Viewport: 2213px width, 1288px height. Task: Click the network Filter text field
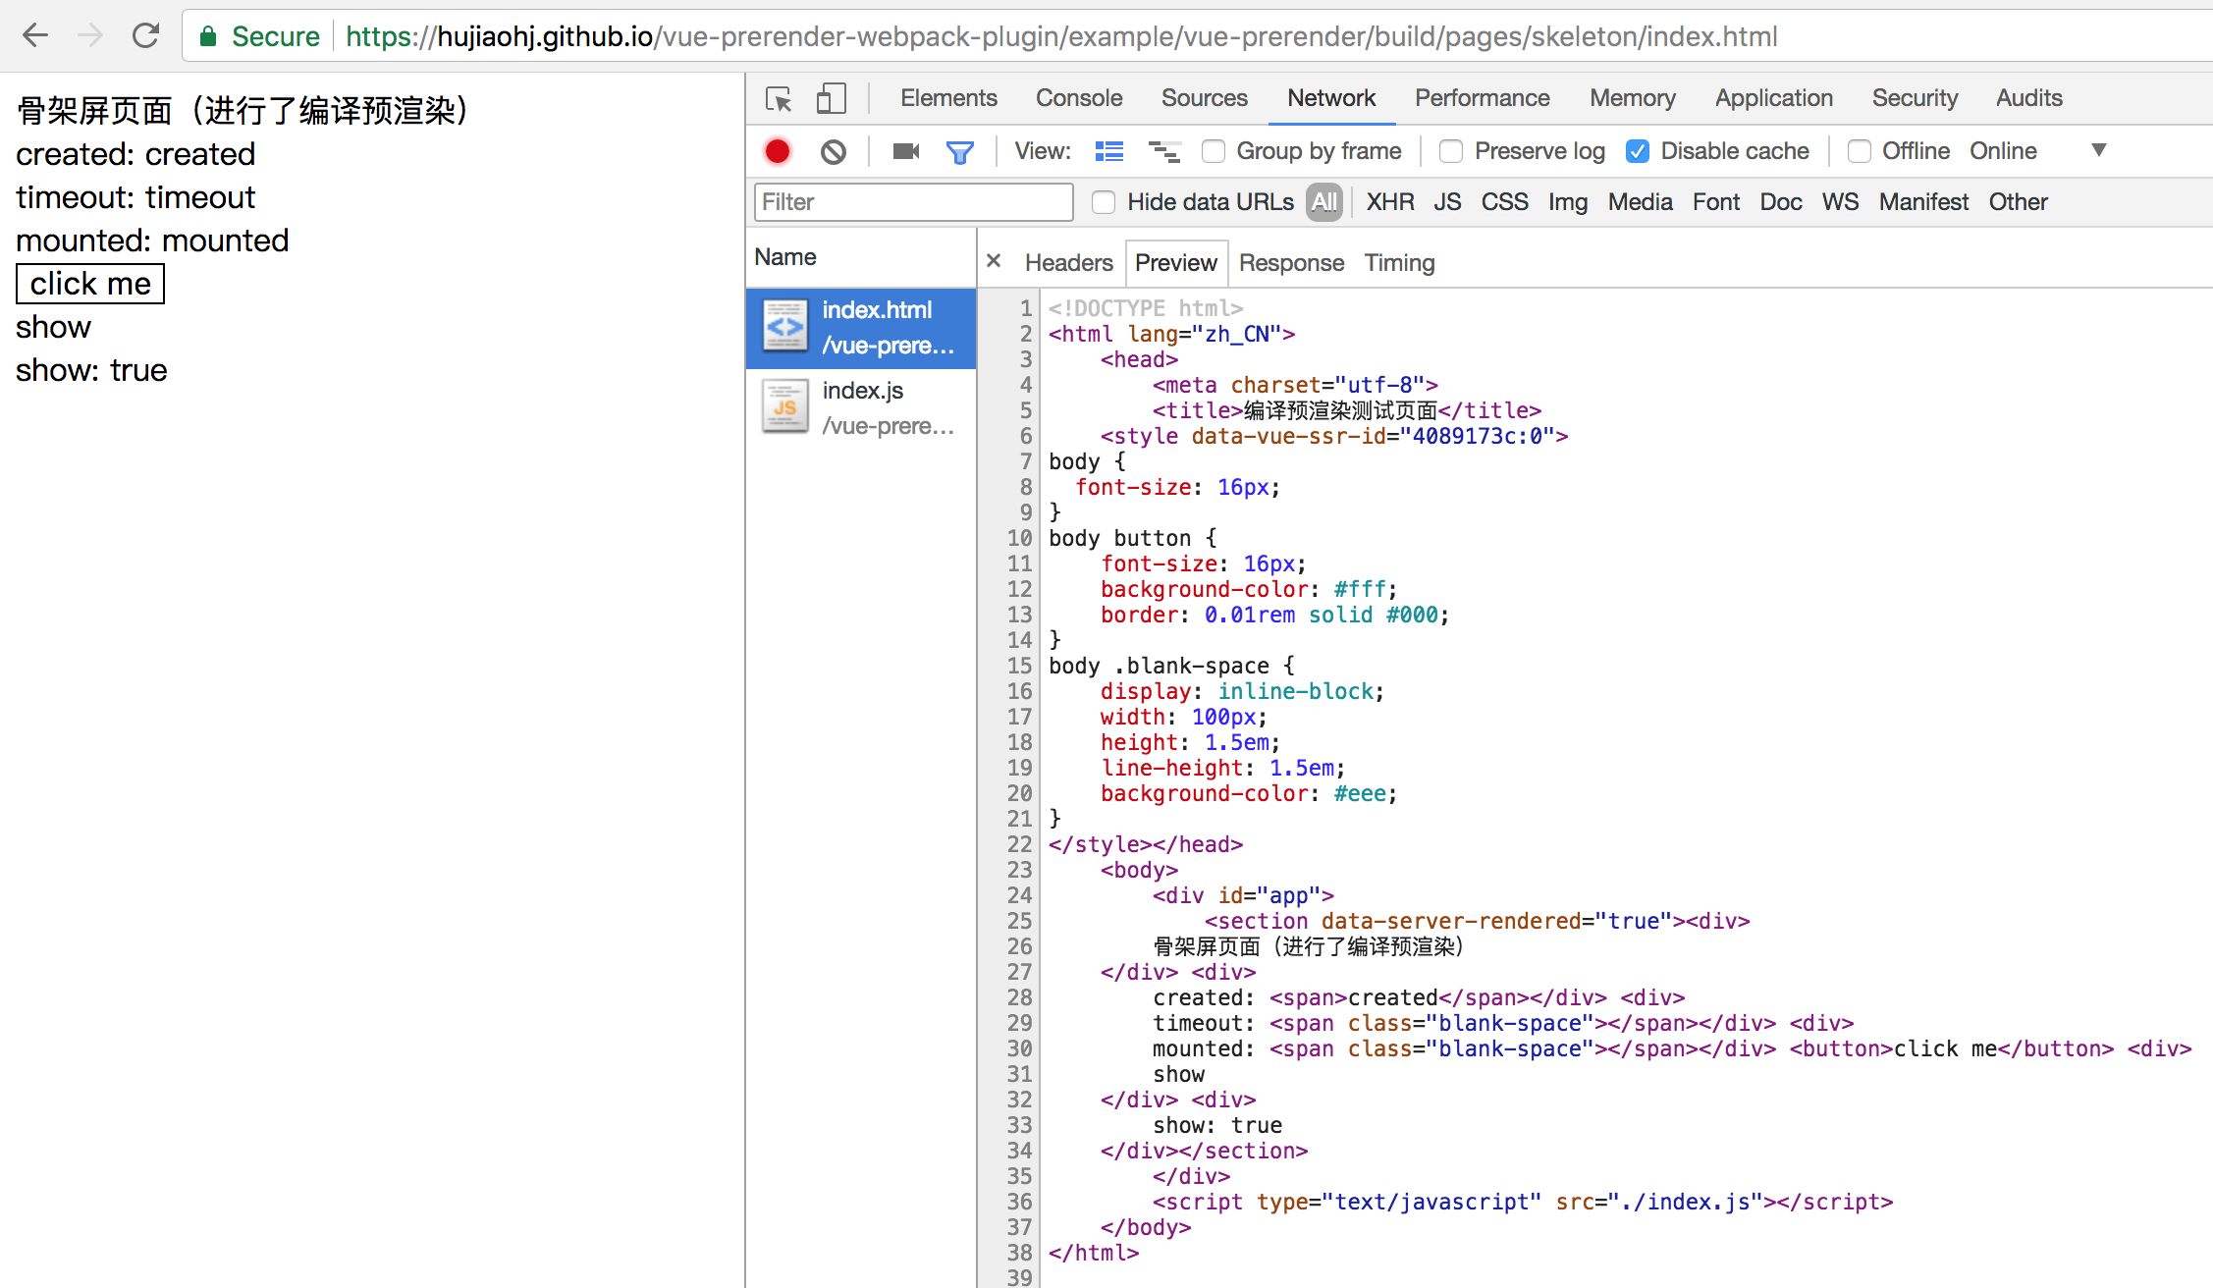coord(913,202)
